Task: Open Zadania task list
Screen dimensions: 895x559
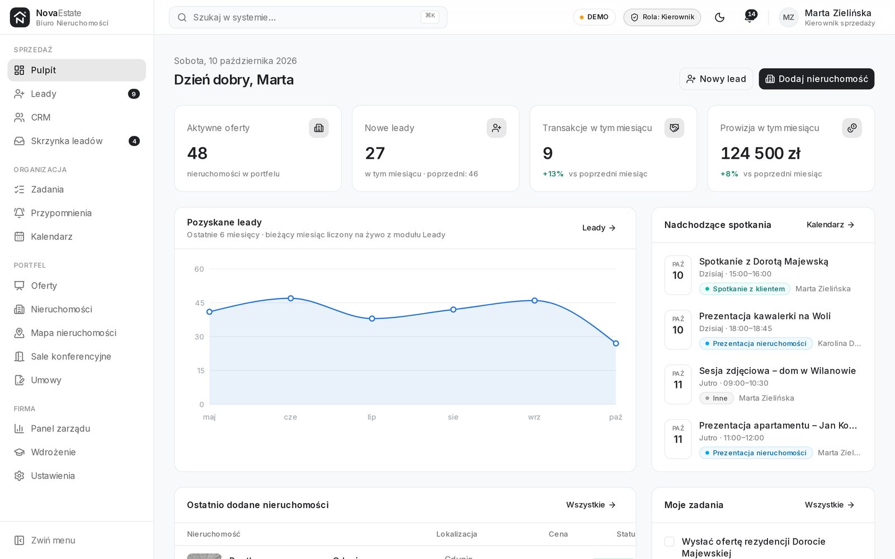Action: (x=77, y=190)
